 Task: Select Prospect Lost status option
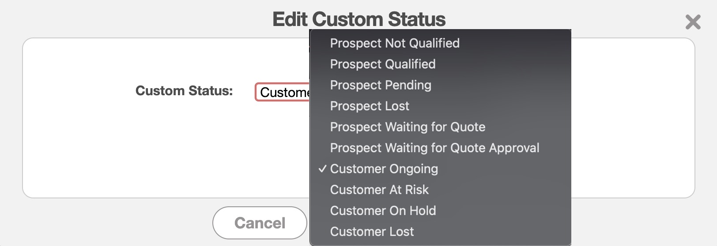pyautogui.click(x=370, y=106)
